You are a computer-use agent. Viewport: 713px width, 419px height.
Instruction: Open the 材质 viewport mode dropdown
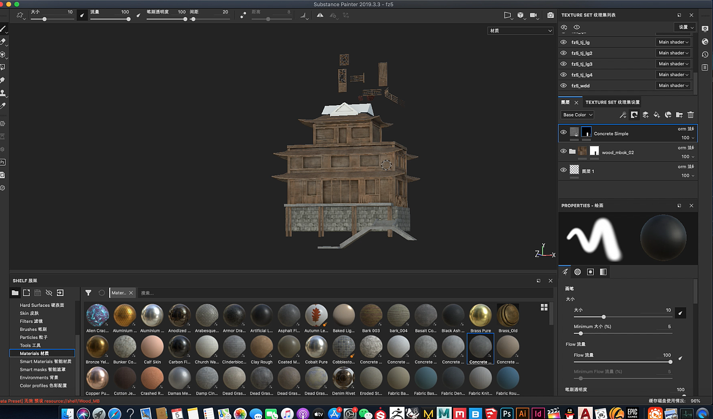(520, 31)
